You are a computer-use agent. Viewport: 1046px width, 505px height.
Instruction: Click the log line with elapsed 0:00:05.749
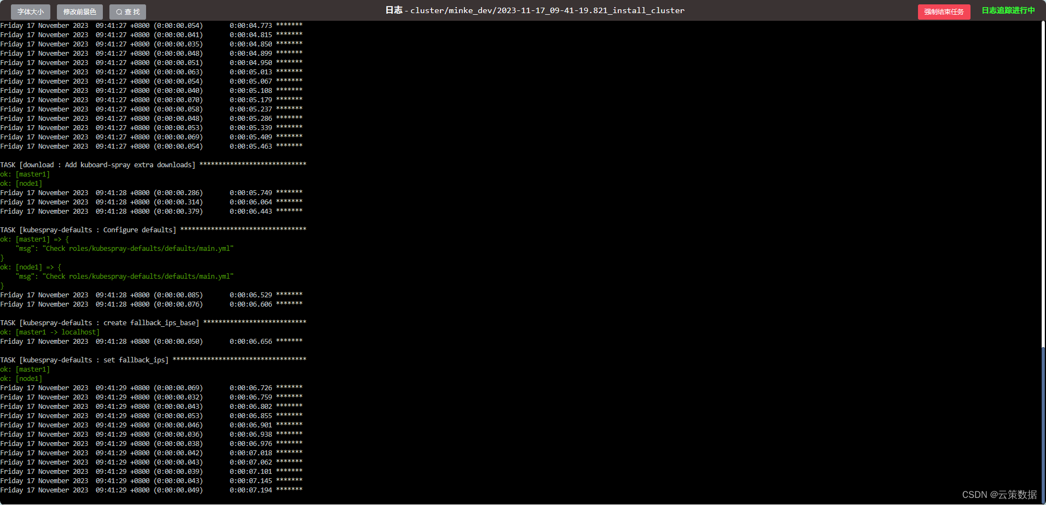pos(152,192)
